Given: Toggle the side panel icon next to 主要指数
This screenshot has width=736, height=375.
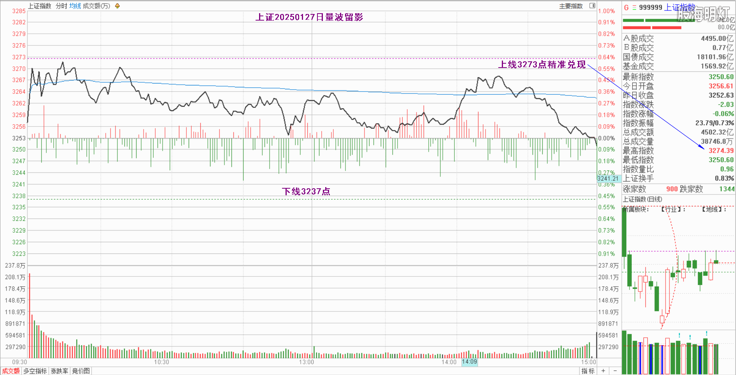Looking at the screenshot, I should click(592, 6).
